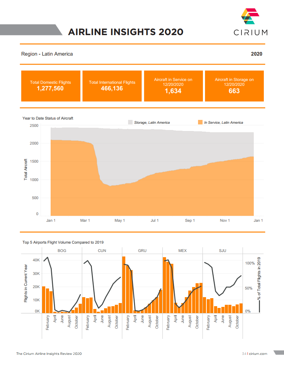Select the SJU airport panel header
Image resolution: width=284 pixels, height=367 pixels.
click(x=222, y=251)
